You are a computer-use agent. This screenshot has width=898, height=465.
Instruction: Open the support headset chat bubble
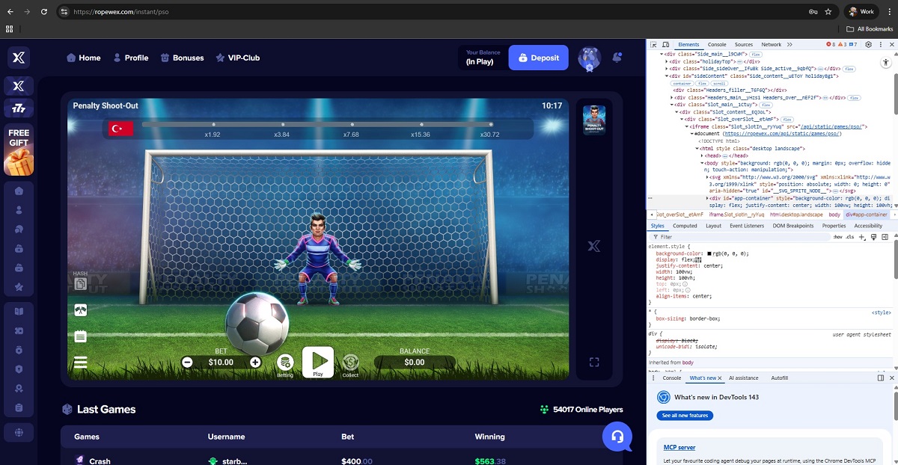[x=617, y=436]
